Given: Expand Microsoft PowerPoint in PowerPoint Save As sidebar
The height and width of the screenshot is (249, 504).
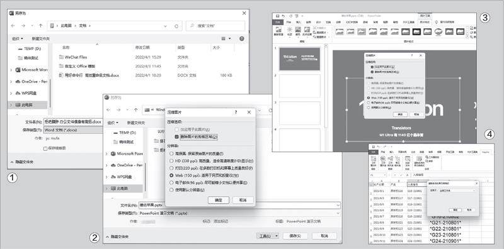Looking at the screenshot, I should tap(106, 153).
